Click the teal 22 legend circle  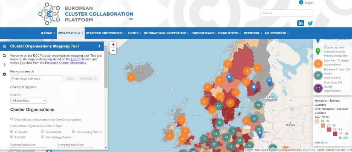[318, 75]
